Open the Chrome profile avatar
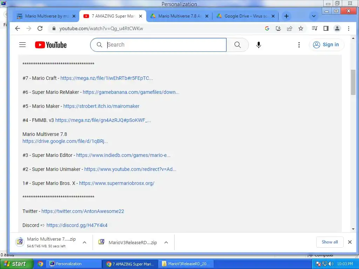The width and height of the screenshot is (359, 269). 337,28
